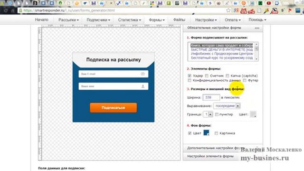Toggle the Хэдер checkbox
304x171 pixels.
tap(190, 76)
